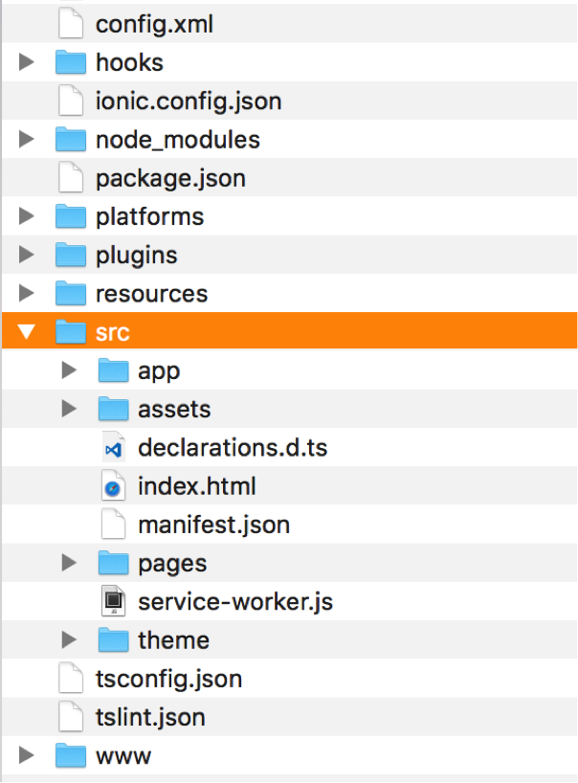Click the Safari icon next to index.html
Viewport: 578px width, 783px height.
113,486
